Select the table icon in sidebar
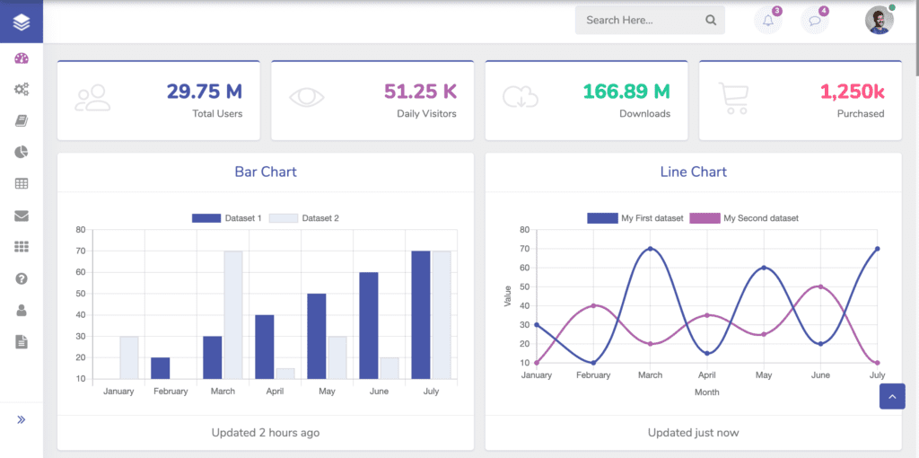This screenshot has height=458, width=919. point(22,184)
